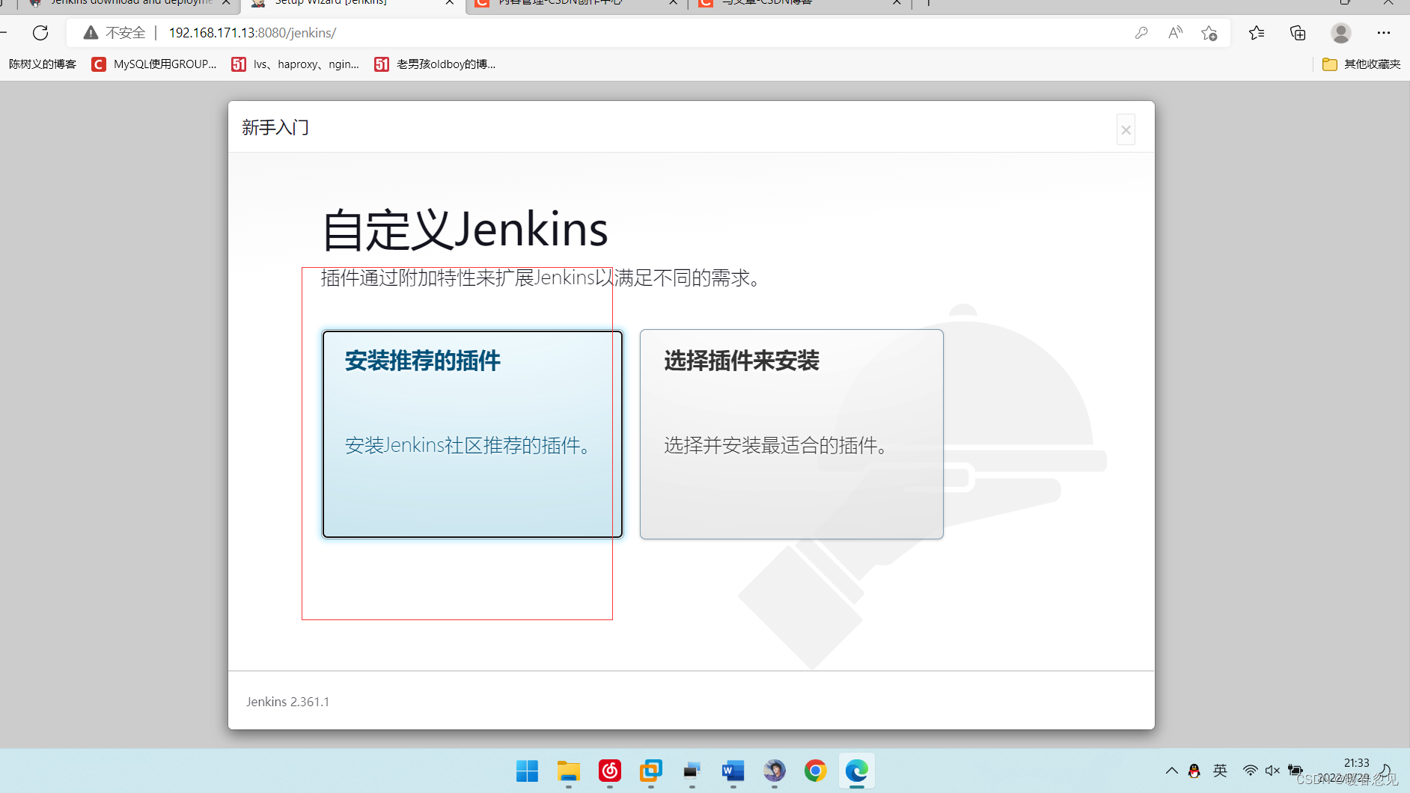1410x793 pixels.
Task: Open NetEase Cloud Music from taskbar
Action: point(610,771)
